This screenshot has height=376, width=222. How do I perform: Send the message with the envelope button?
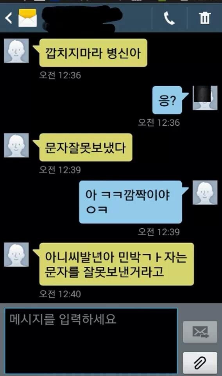200,332
